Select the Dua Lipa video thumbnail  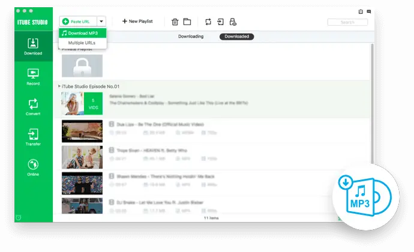pos(82,131)
